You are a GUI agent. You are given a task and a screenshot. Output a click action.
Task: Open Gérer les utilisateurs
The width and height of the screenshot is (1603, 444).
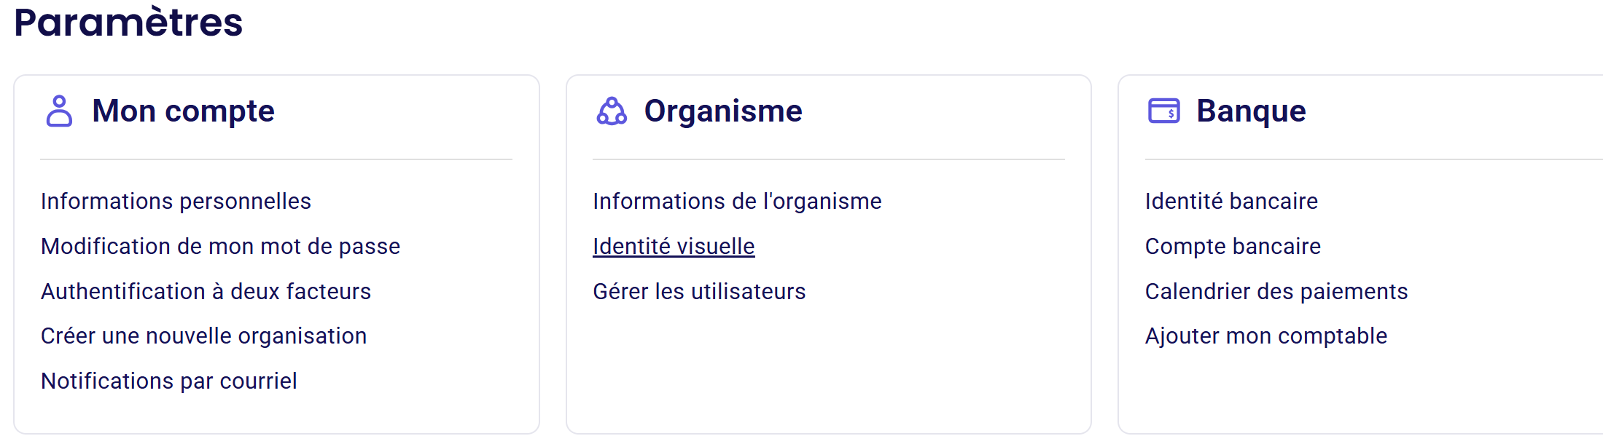click(x=699, y=291)
